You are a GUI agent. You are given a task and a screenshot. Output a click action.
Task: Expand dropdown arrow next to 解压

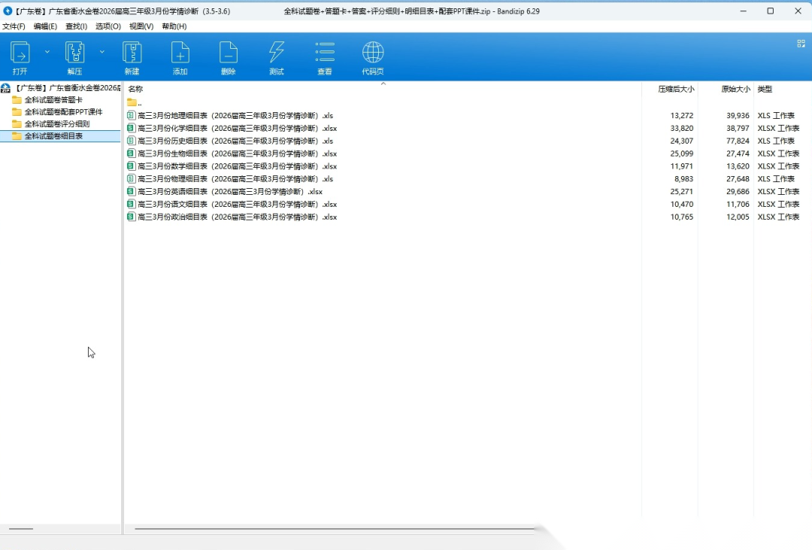(102, 52)
